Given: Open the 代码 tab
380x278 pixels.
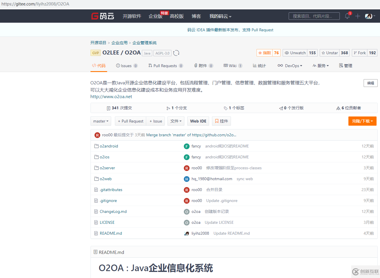Looking at the screenshot, I should click(x=99, y=66).
